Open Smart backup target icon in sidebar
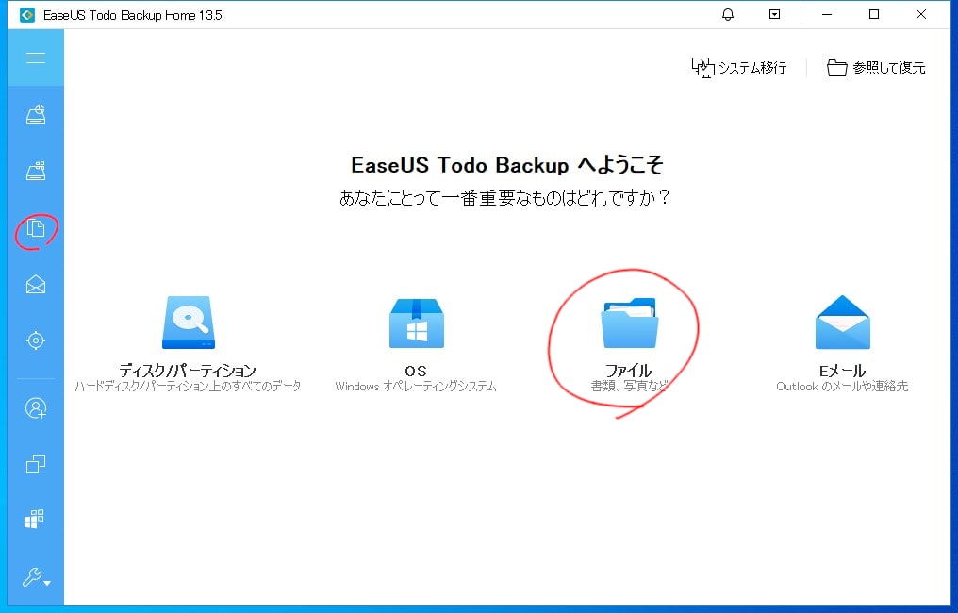 point(36,340)
